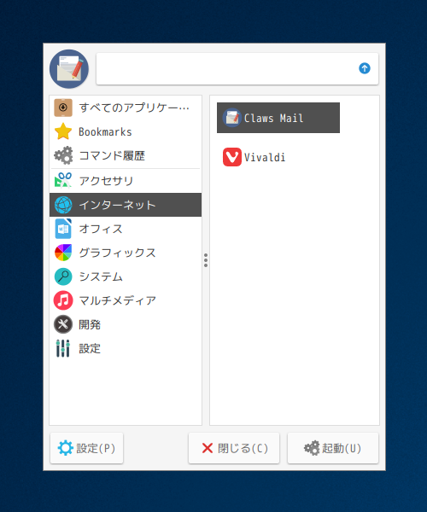Click the コマンド履歴 gears icon

tap(63, 155)
